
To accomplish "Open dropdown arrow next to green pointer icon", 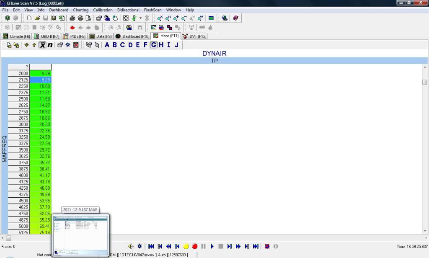I will point(141,18).
